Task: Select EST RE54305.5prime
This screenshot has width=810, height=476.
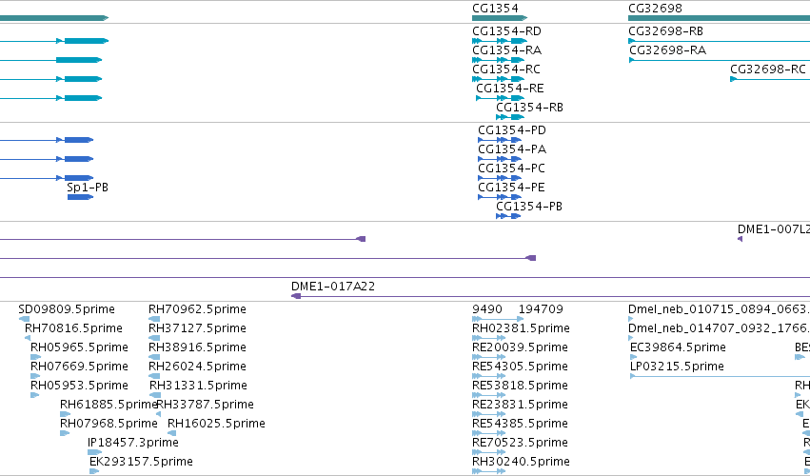Action: pos(488,376)
